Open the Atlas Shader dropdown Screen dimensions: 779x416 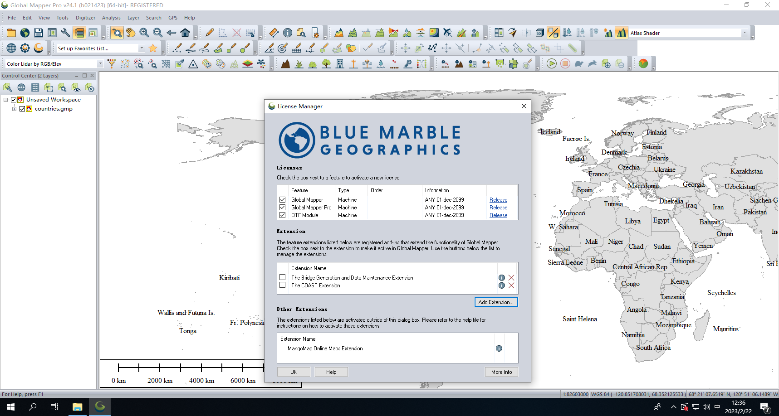(744, 33)
